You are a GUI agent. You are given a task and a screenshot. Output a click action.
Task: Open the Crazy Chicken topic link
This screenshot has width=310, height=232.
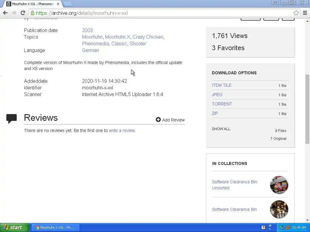[148, 37]
